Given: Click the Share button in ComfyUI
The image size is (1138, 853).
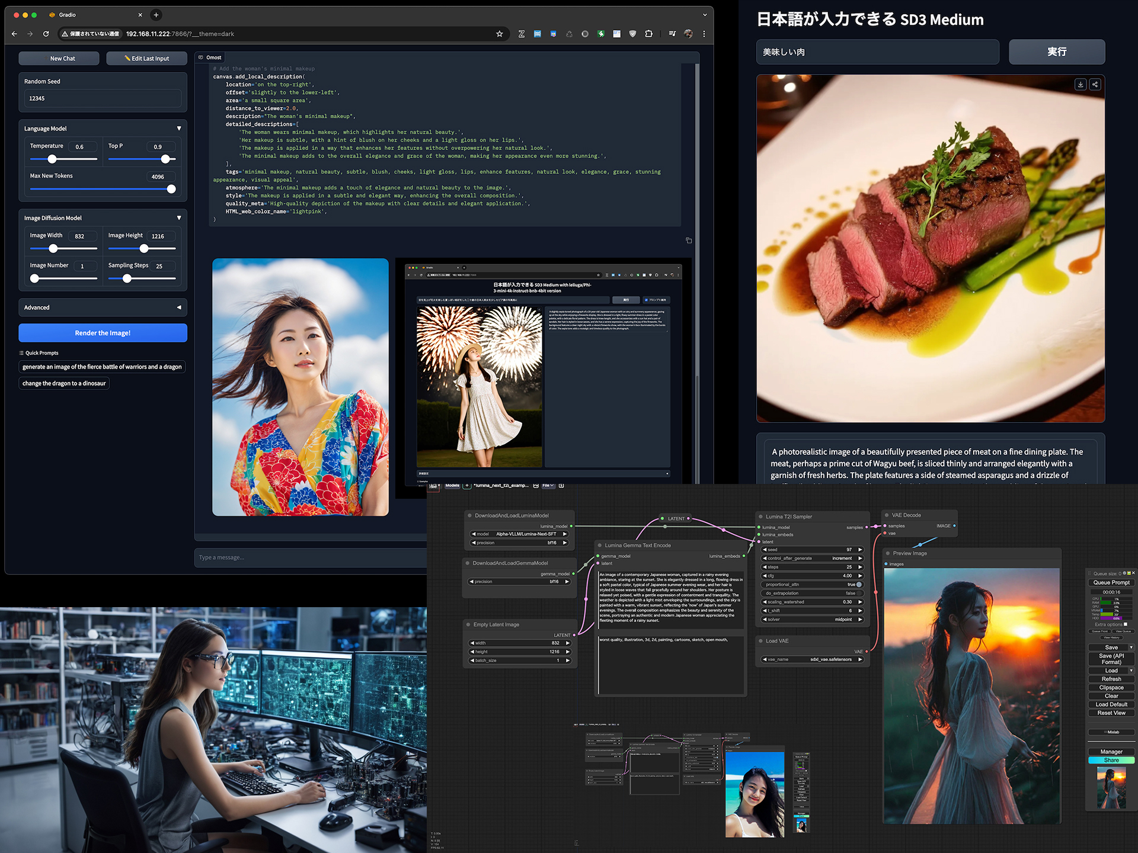Looking at the screenshot, I should point(1111,760).
